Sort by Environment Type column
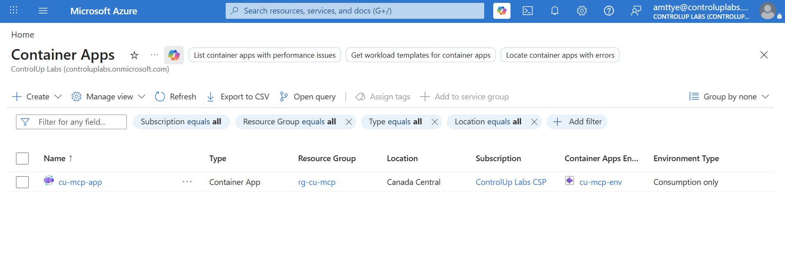Viewport: 785px width, 263px height. (686, 158)
